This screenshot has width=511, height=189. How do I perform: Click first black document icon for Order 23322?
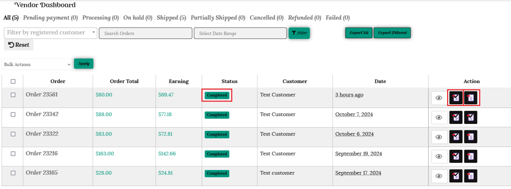click(456, 137)
